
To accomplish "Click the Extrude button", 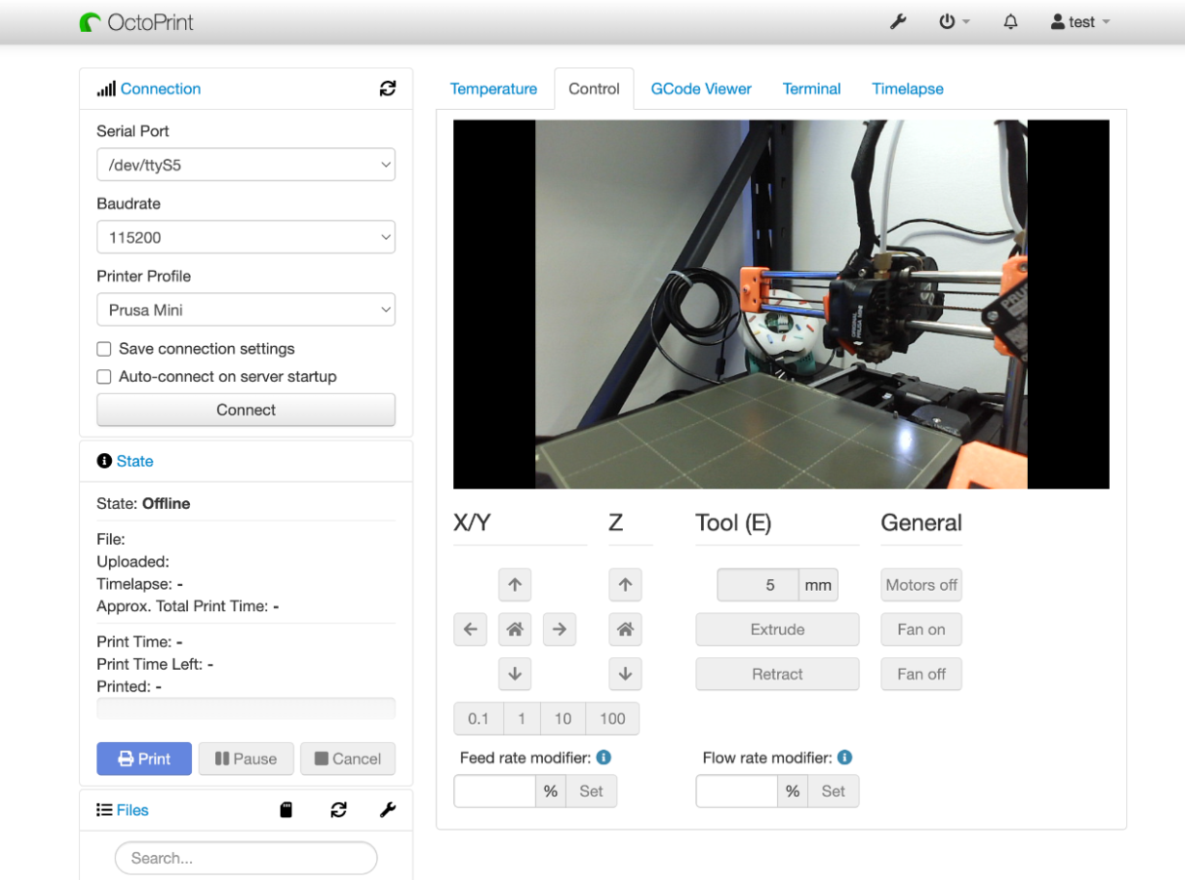I will point(777,629).
